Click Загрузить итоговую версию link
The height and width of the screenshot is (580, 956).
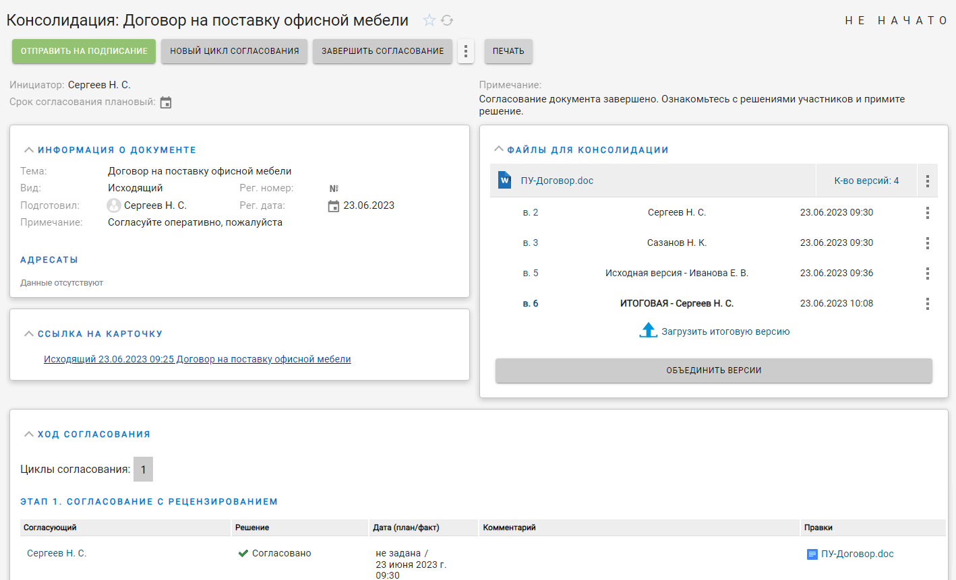[725, 331]
